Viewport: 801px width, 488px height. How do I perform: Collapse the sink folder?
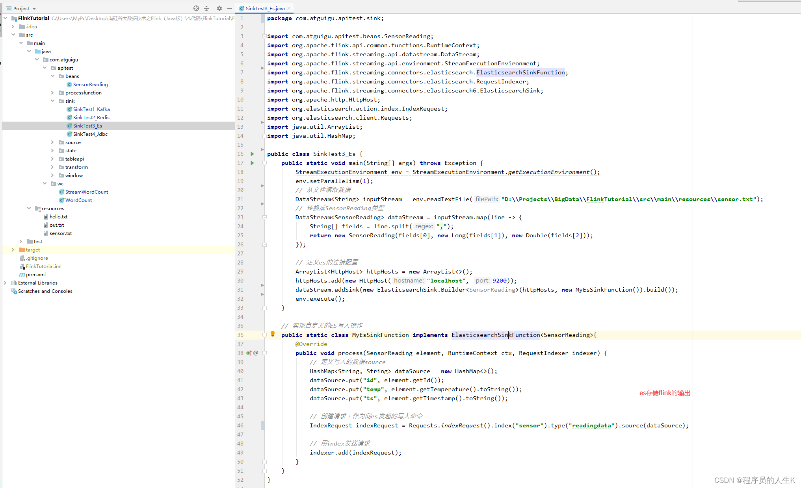(52, 101)
